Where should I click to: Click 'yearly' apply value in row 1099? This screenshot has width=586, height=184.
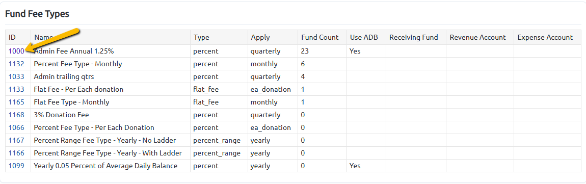point(260,166)
